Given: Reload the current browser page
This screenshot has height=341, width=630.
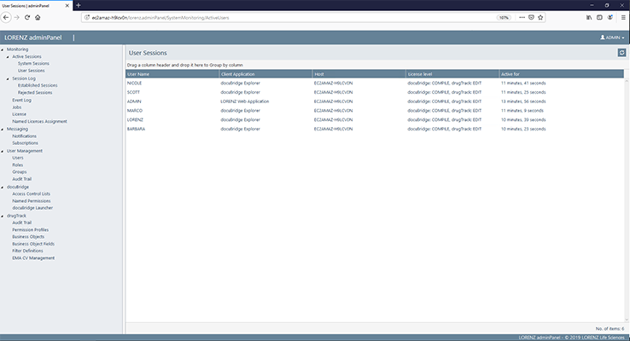Looking at the screenshot, I should click(27, 17).
